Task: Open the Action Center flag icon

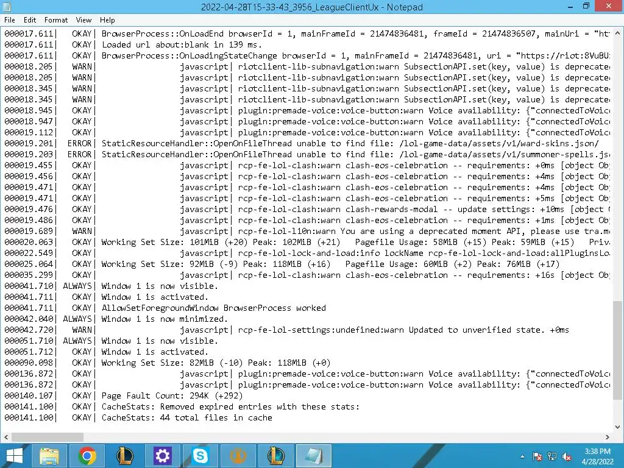Action: coord(537,456)
